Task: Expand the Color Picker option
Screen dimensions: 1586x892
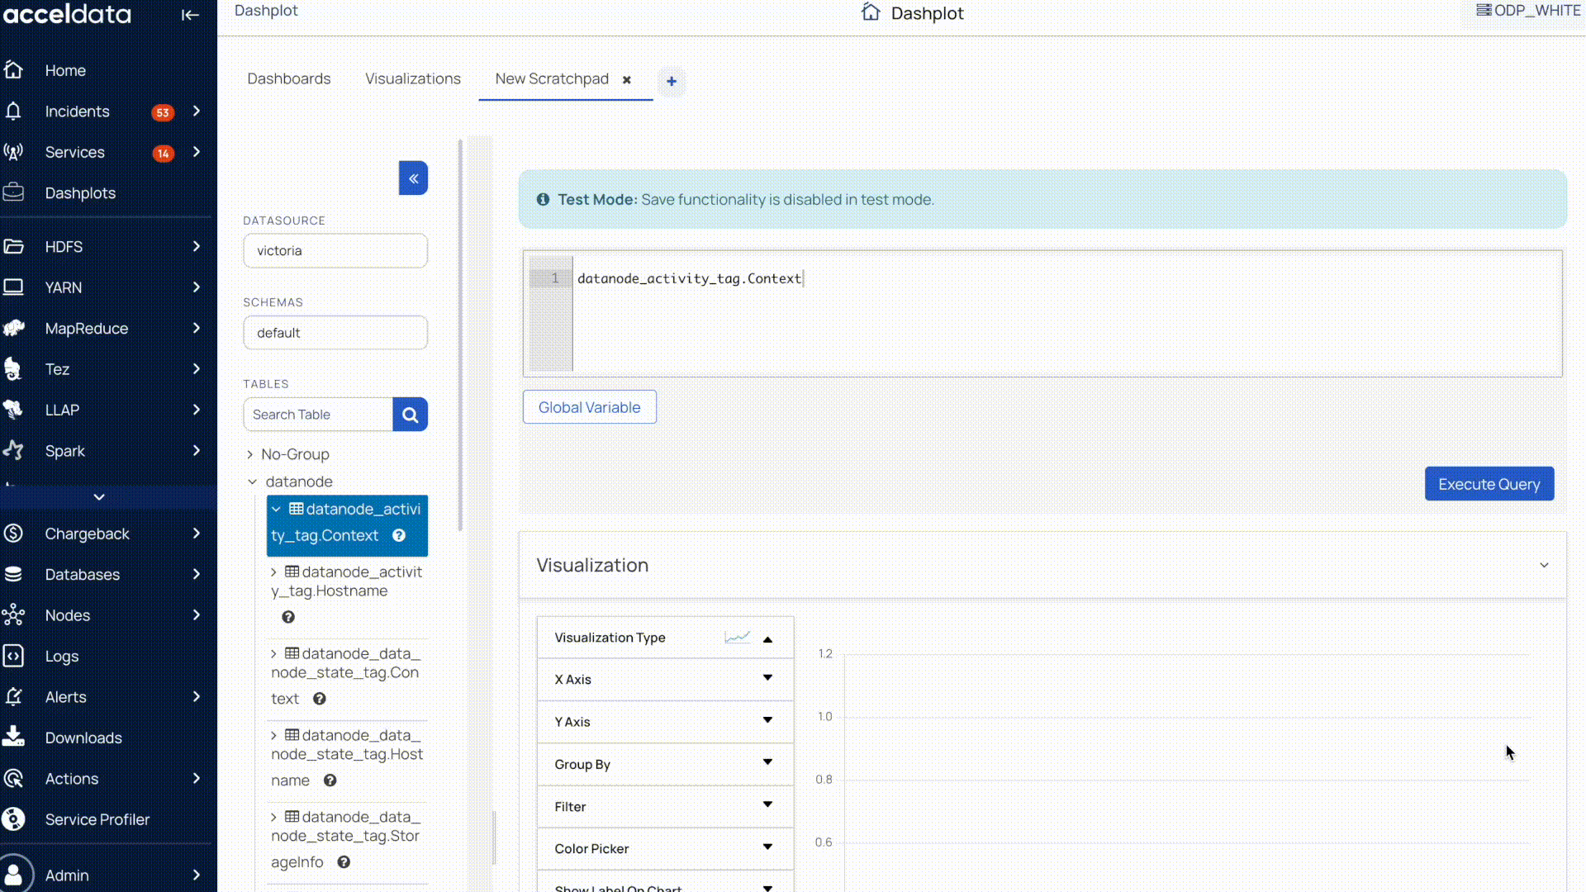Action: [x=767, y=848]
